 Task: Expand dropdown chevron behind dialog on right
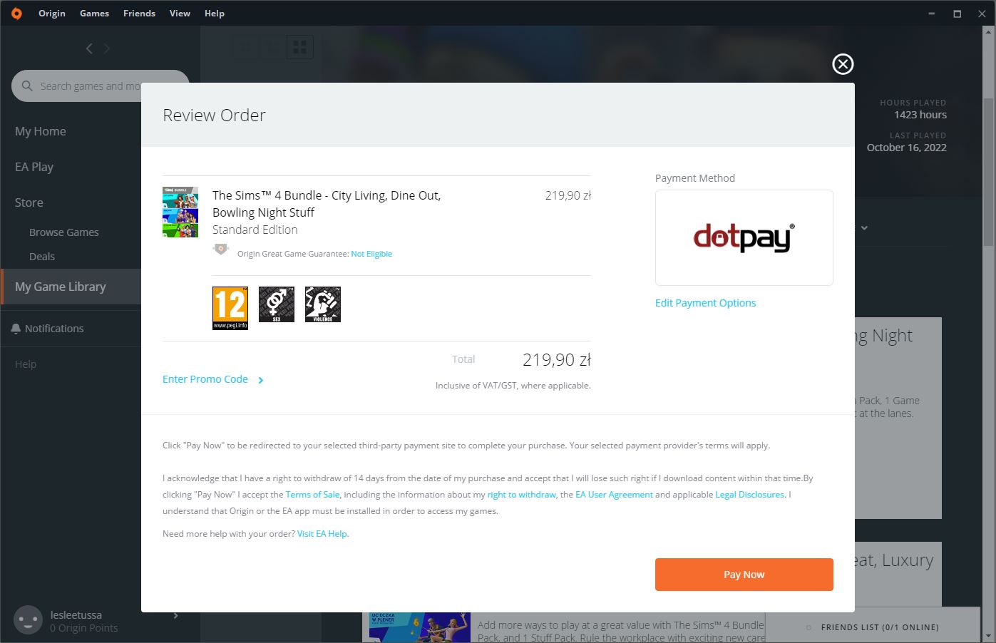click(864, 228)
